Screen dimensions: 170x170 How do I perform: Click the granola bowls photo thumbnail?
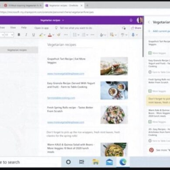114,90
